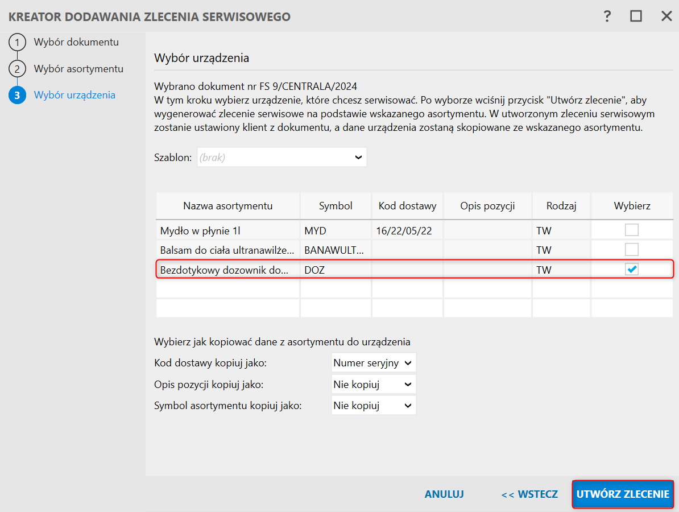Click the Anuluj button
Image resolution: width=679 pixels, height=512 pixels.
click(444, 494)
